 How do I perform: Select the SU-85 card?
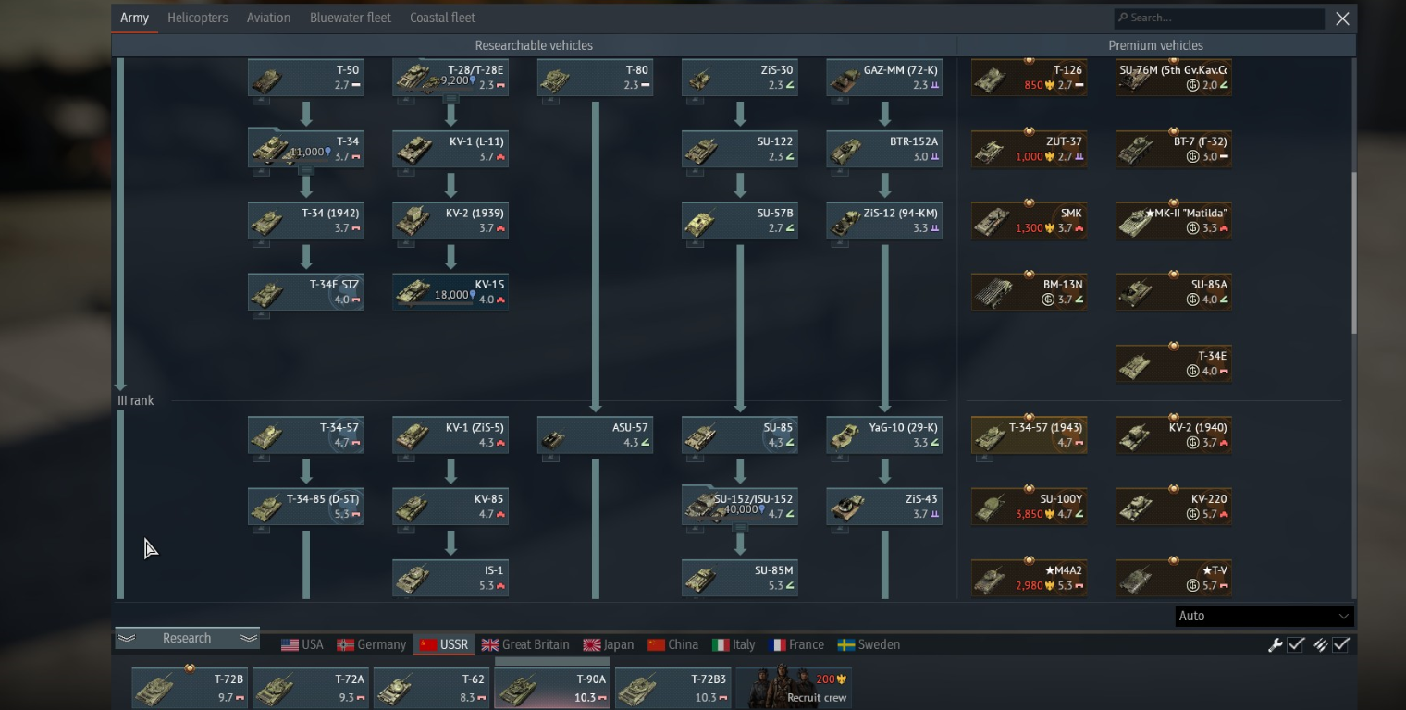pos(739,435)
